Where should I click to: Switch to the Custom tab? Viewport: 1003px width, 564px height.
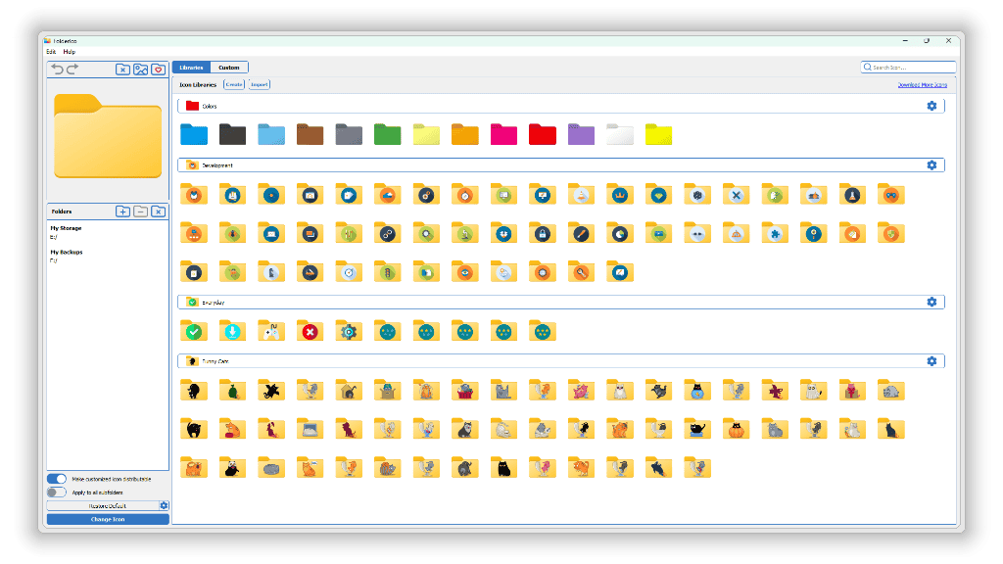point(229,68)
